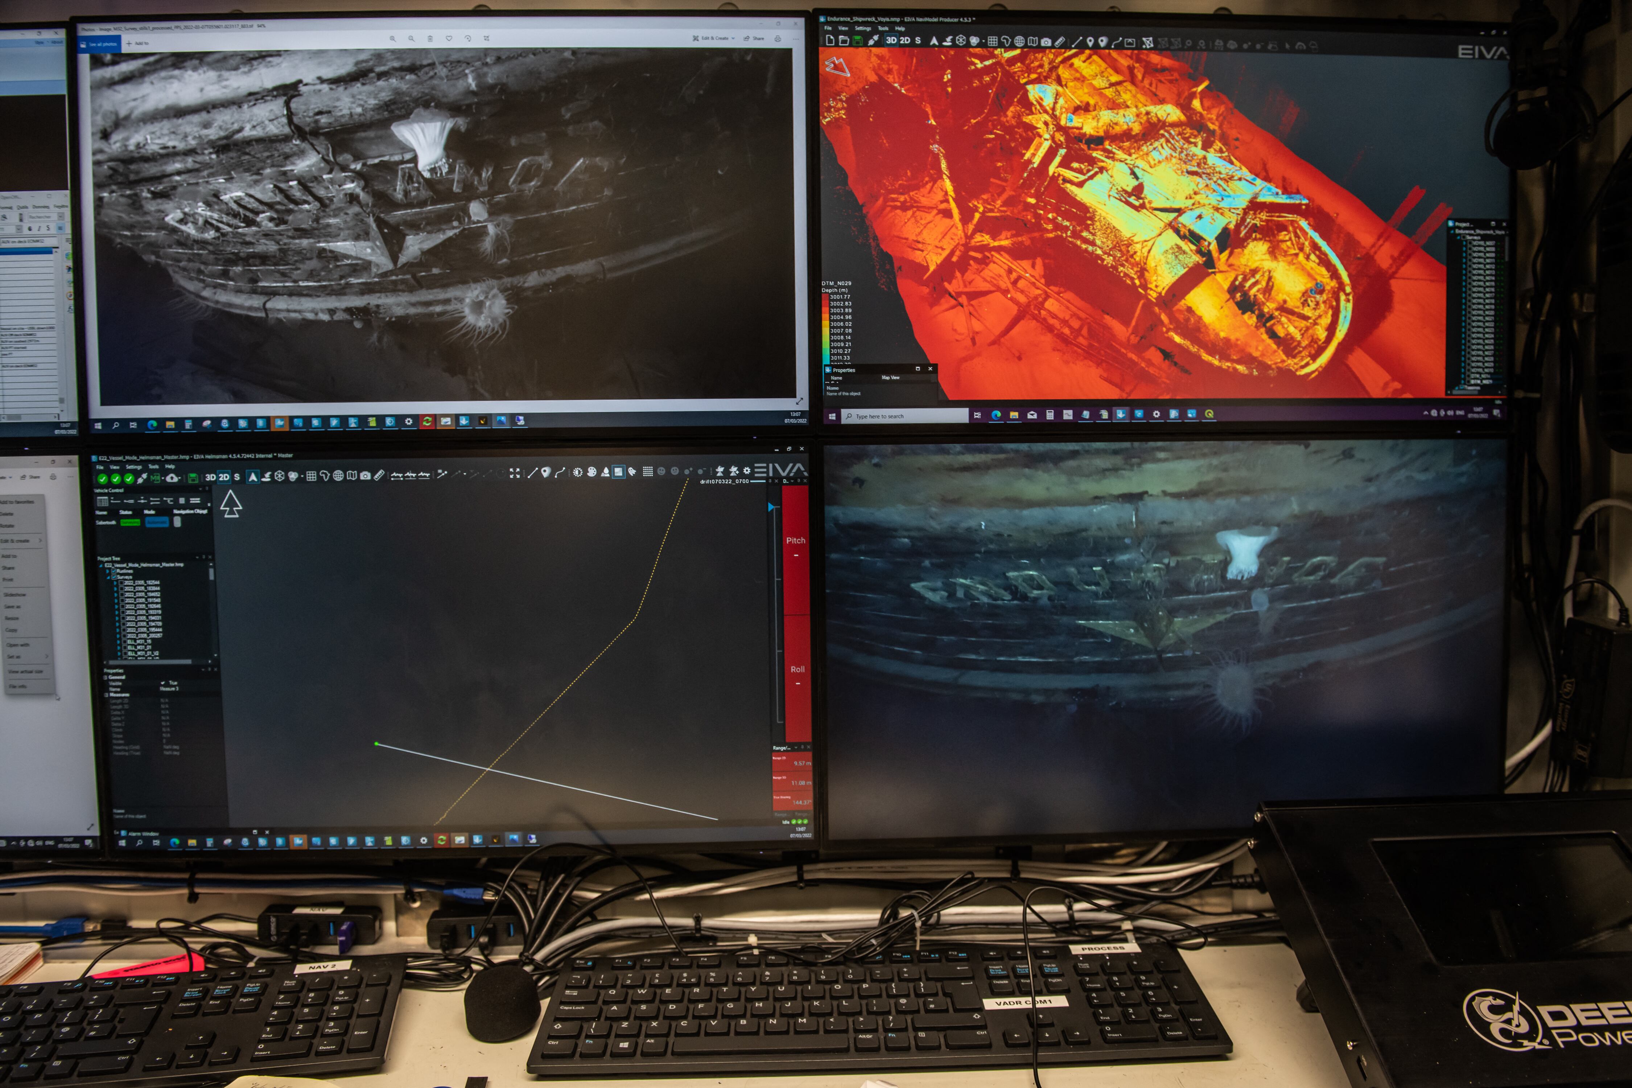Open the Tools menu in NaviModel Producer
Image resolution: width=1632 pixels, height=1088 pixels.
pos(883,28)
